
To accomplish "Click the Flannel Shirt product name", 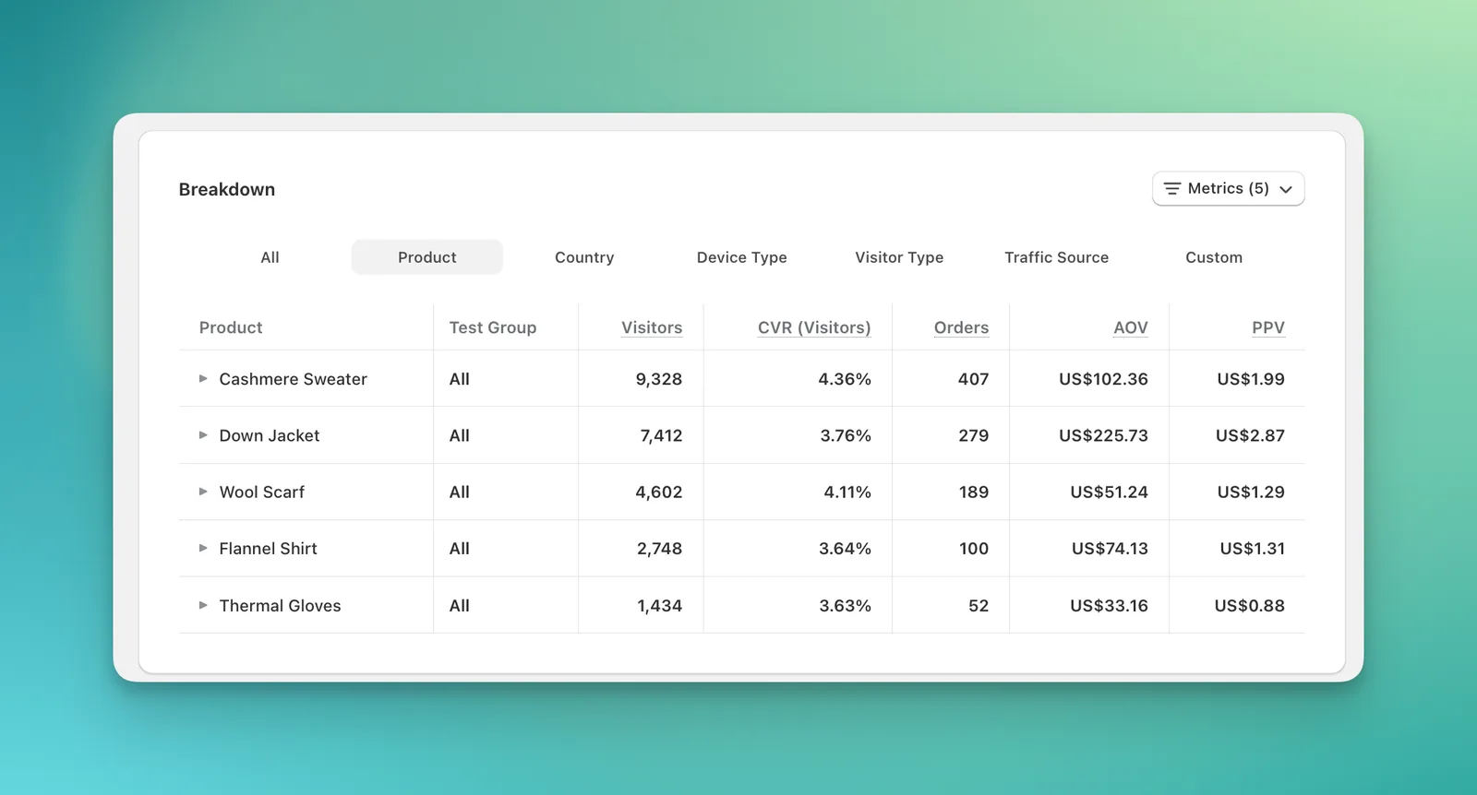I will [268, 548].
